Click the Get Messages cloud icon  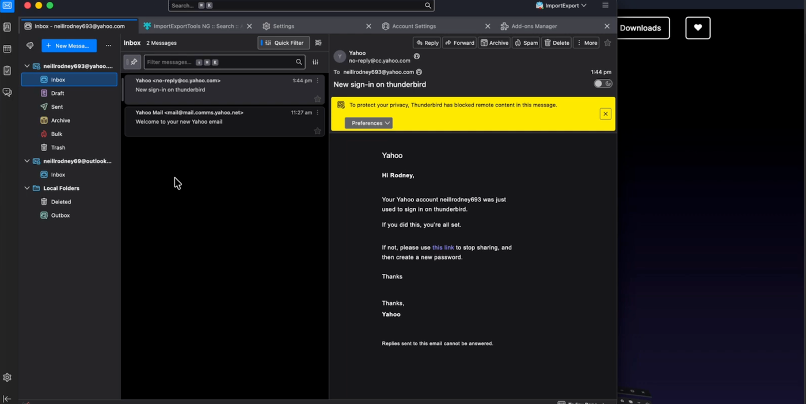point(30,45)
